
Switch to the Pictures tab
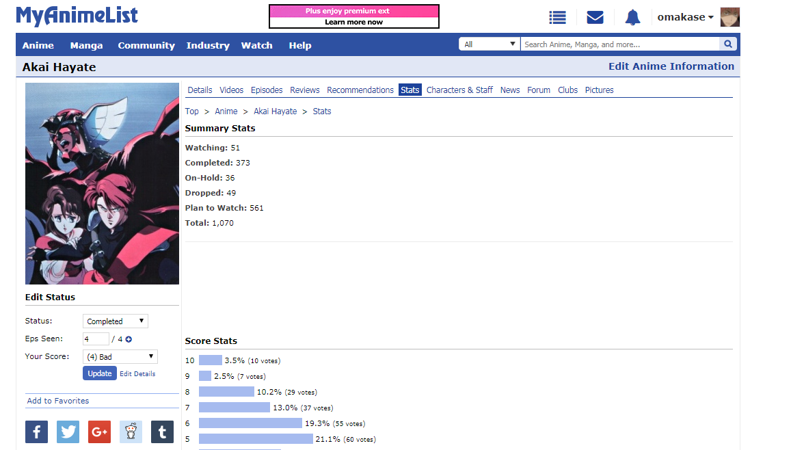599,90
